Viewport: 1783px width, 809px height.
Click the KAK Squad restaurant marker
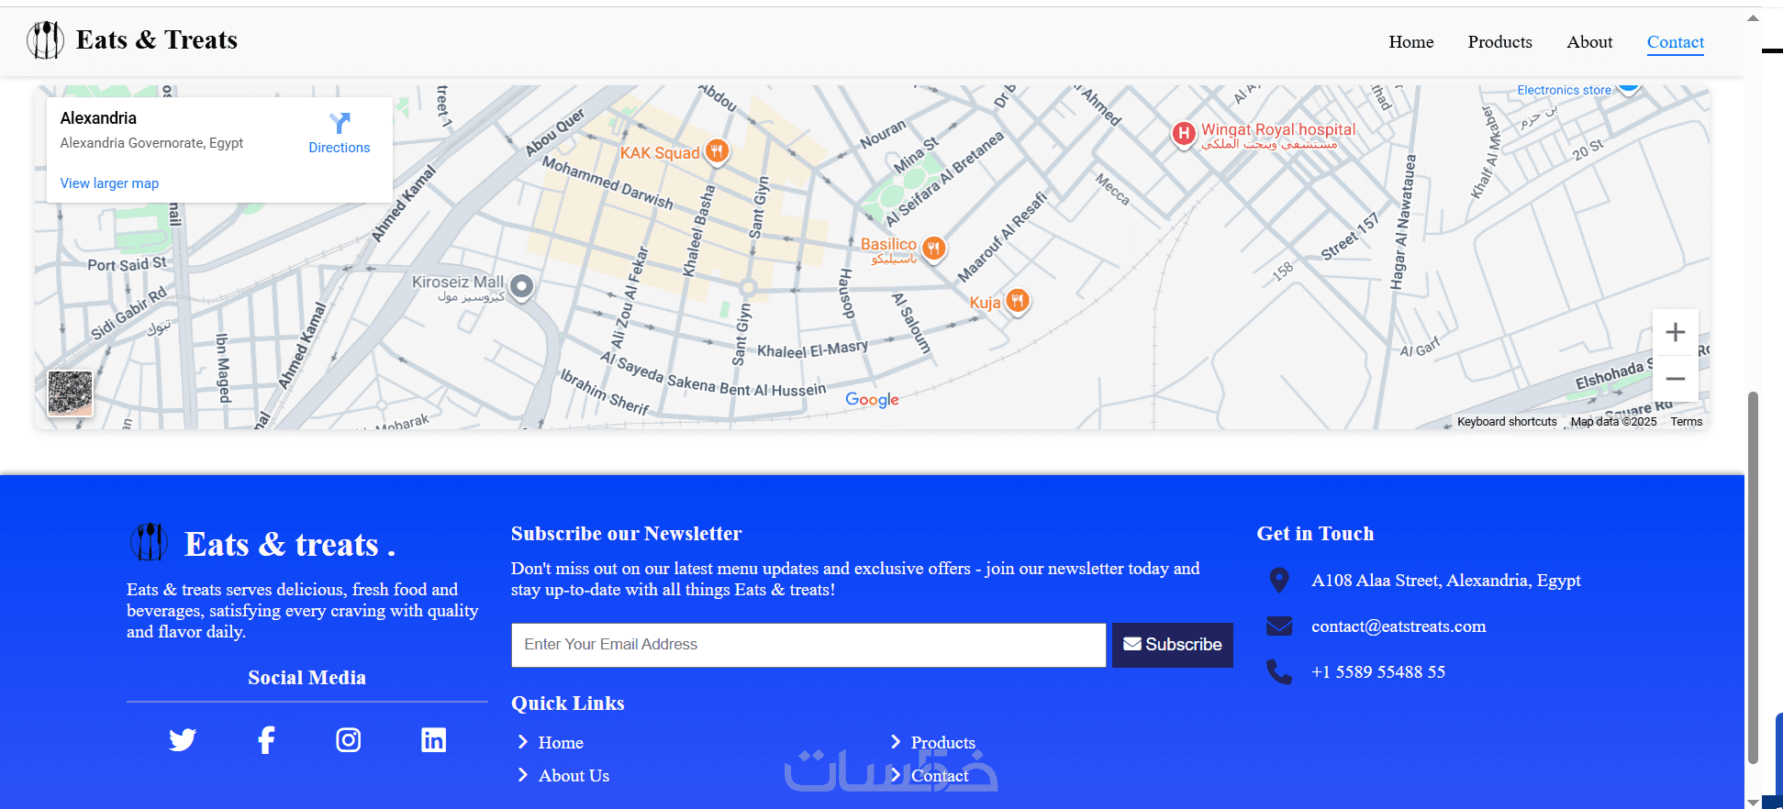718,151
